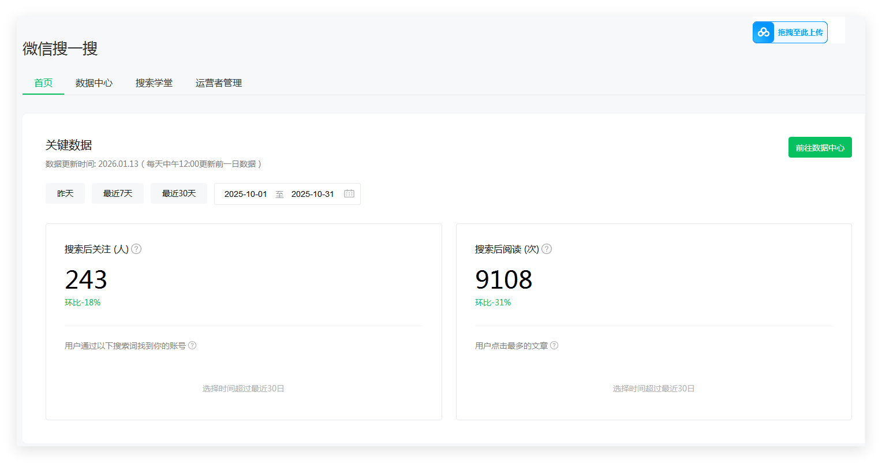Click 选择时间超过最近30日 in the 搜索后阅读 card
Screen dimensions: 882x463
[654, 389]
